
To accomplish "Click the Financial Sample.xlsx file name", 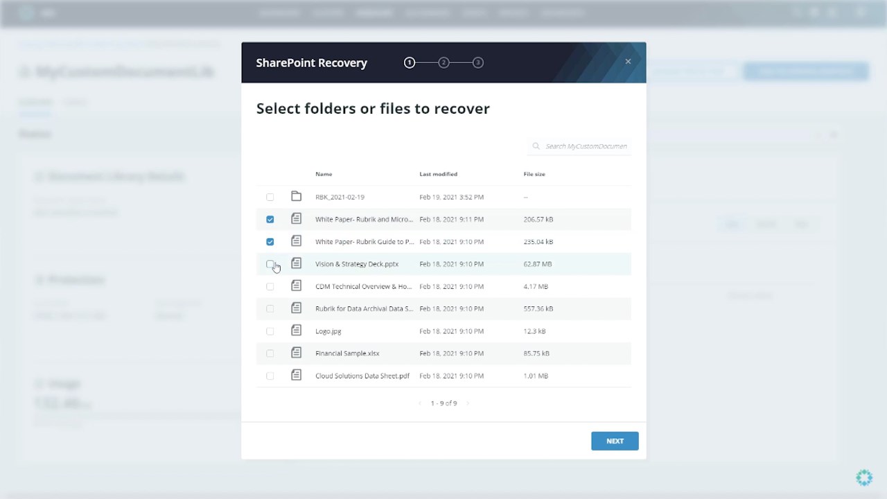I will click(347, 353).
